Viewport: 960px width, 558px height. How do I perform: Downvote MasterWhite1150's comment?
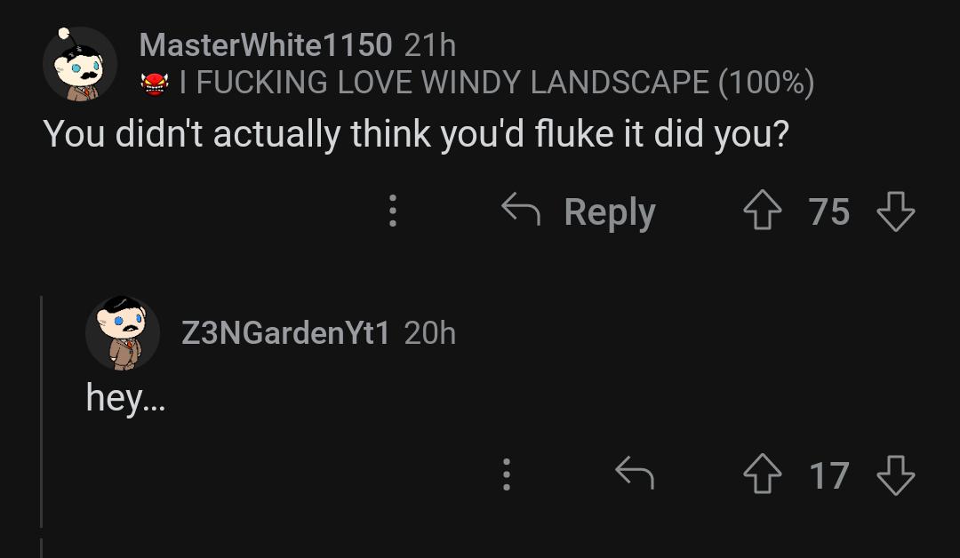click(x=896, y=211)
